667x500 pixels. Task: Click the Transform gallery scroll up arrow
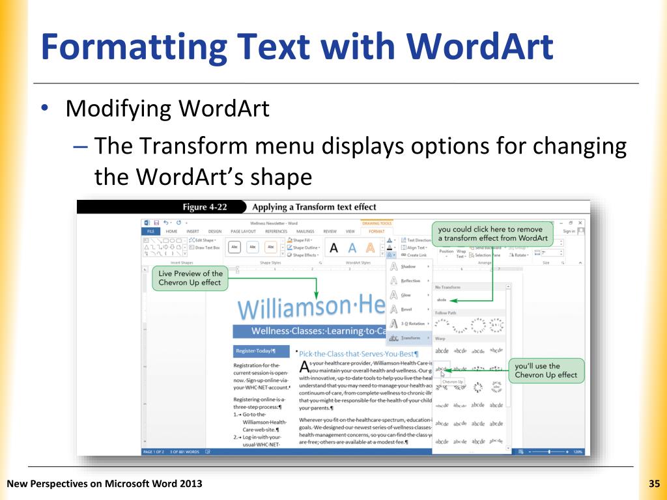point(508,287)
